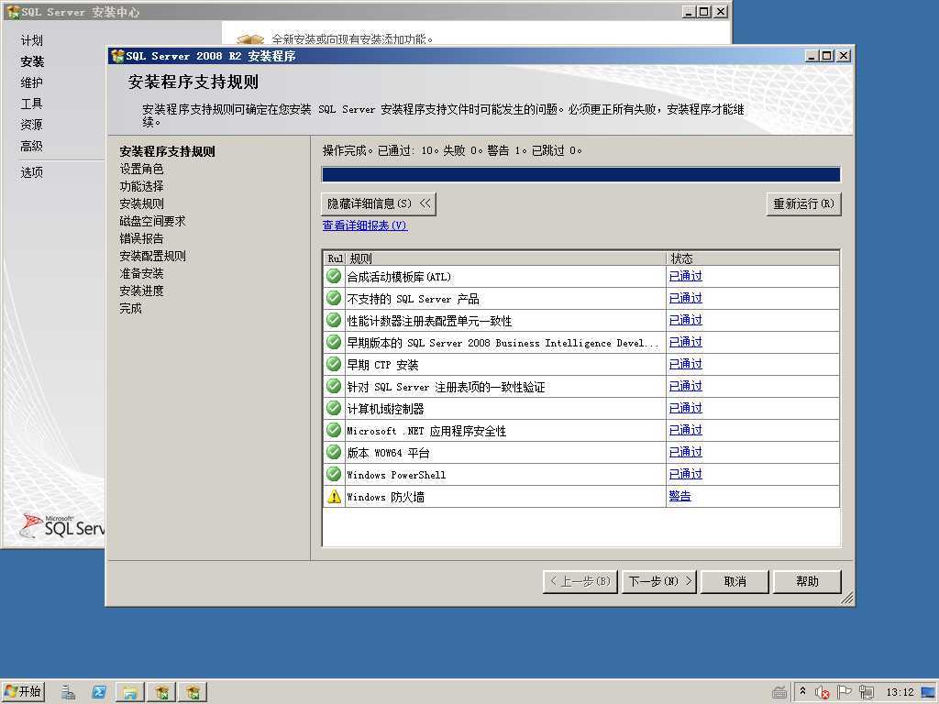Open 已通过 link for Windows PowerShell
Viewport: 939px width, 704px height.
(685, 474)
